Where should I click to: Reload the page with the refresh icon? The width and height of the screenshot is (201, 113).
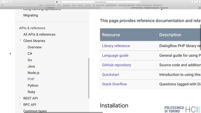coord(140,2)
